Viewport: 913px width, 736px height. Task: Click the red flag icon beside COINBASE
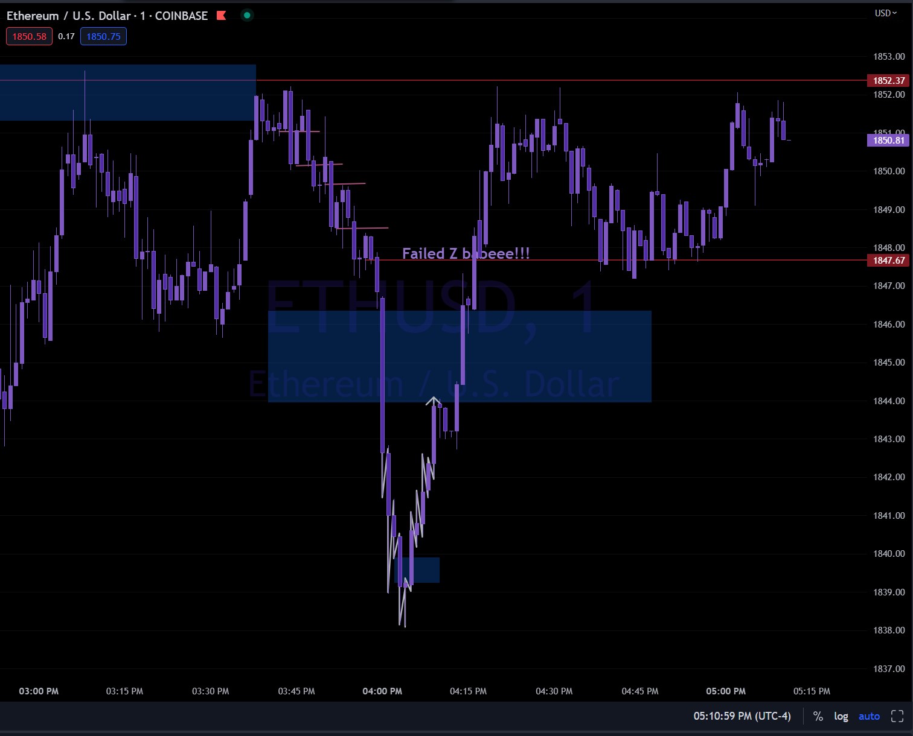(x=221, y=16)
